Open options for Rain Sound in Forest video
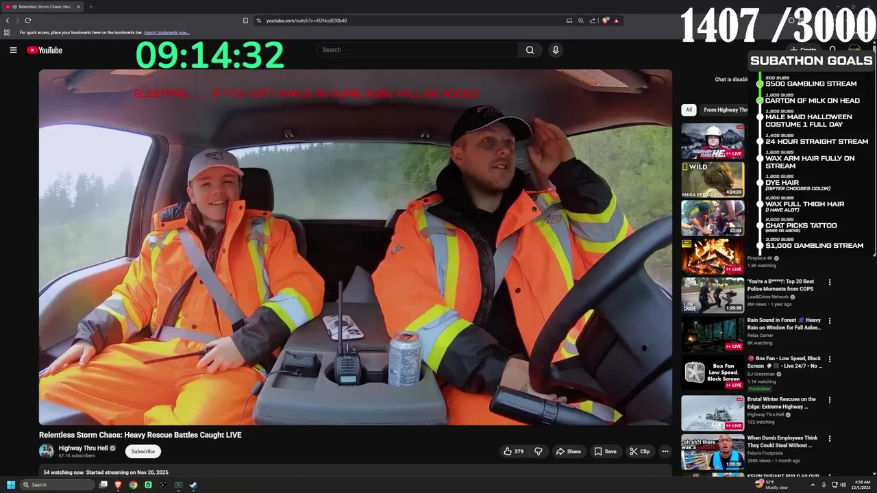Viewport: 877px width, 493px height. (x=830, y=320)
